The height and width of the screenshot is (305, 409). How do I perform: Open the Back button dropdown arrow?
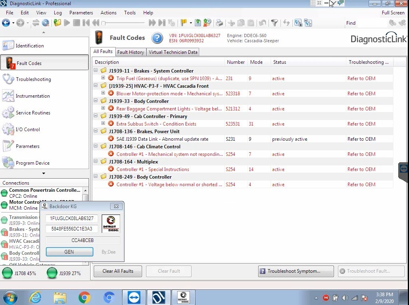13,23
